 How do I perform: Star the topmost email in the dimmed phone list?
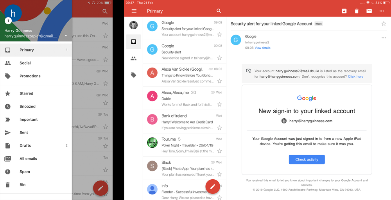(106, 36)
